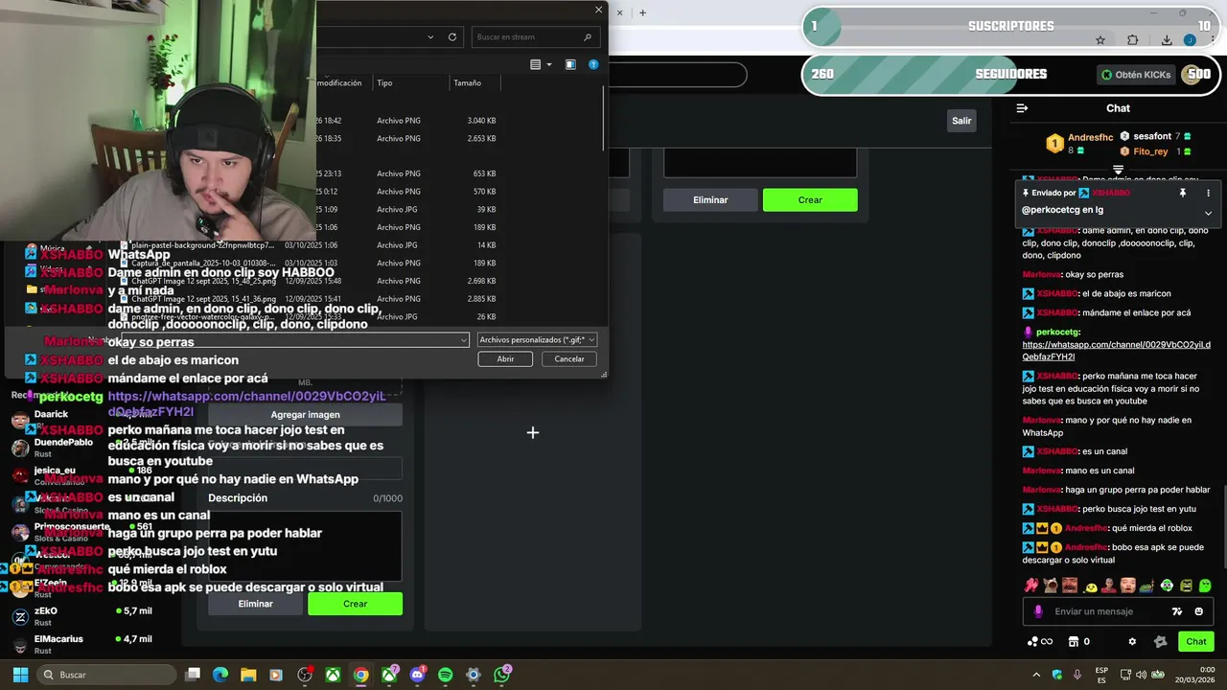Screen dimensions: 1227x690
Task: Click the add plus icon in the empty card
Action: click(533, 433)
